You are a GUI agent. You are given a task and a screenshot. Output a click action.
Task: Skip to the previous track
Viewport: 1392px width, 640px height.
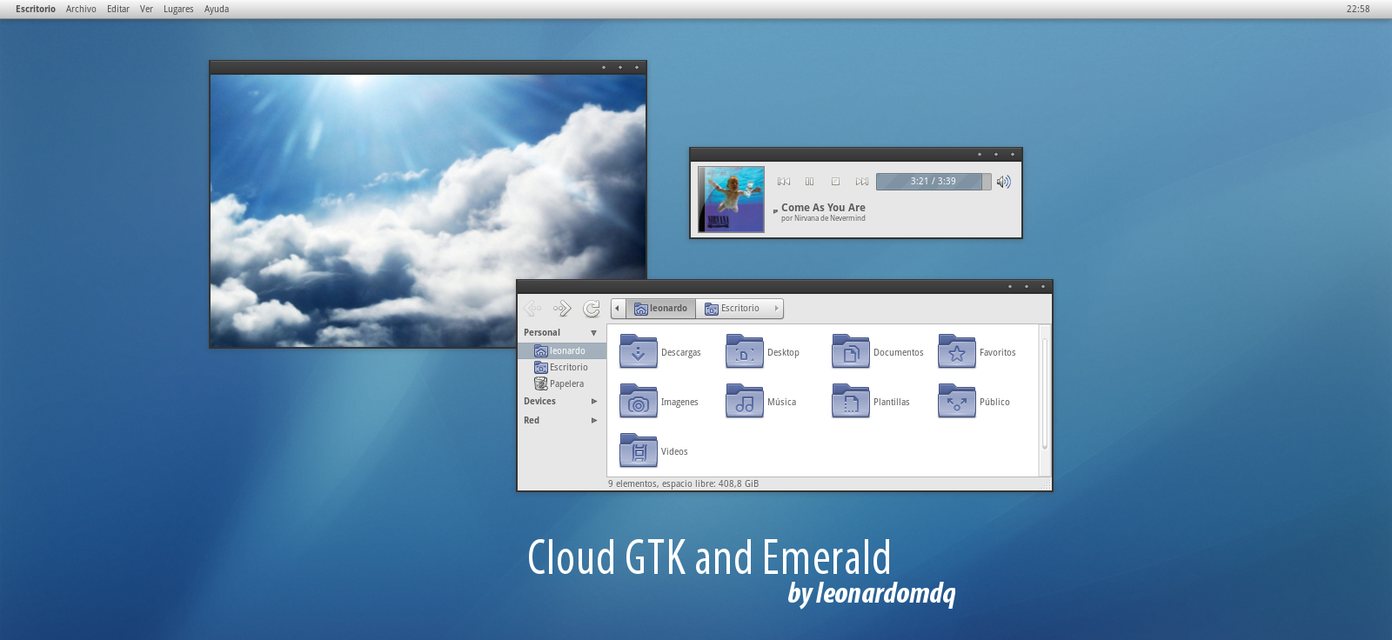(x=784, y=182)
